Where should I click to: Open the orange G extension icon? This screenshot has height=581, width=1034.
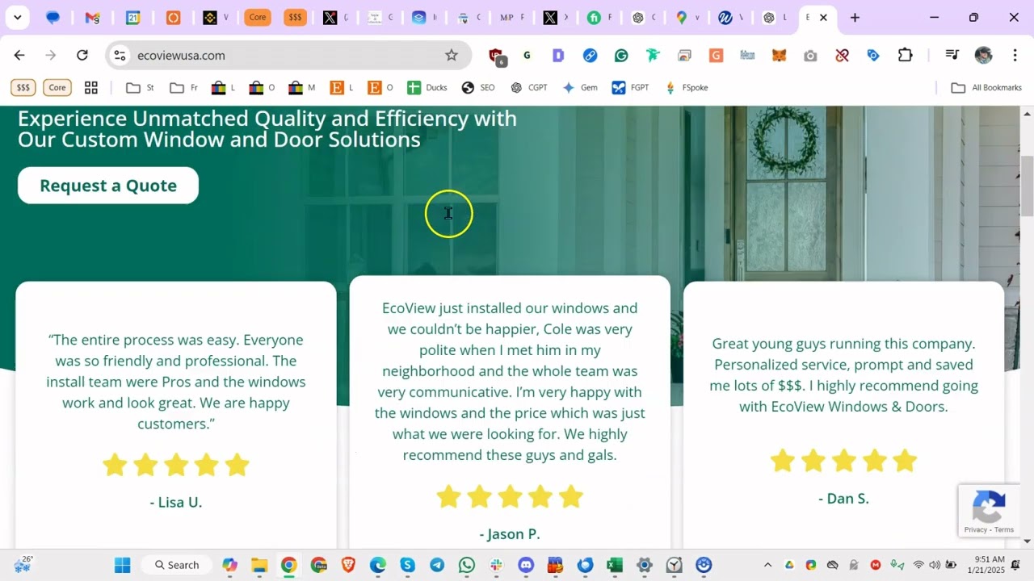click(x=716, y=55)
